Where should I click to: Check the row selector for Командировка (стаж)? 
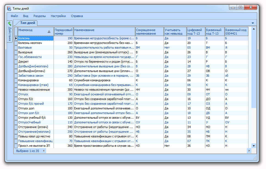coord(16,85)
